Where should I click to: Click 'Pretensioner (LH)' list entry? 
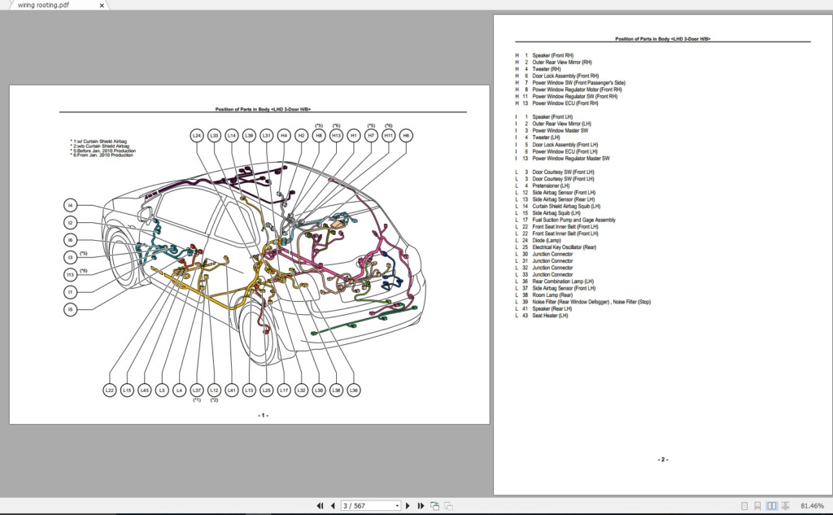click(551, 186)
